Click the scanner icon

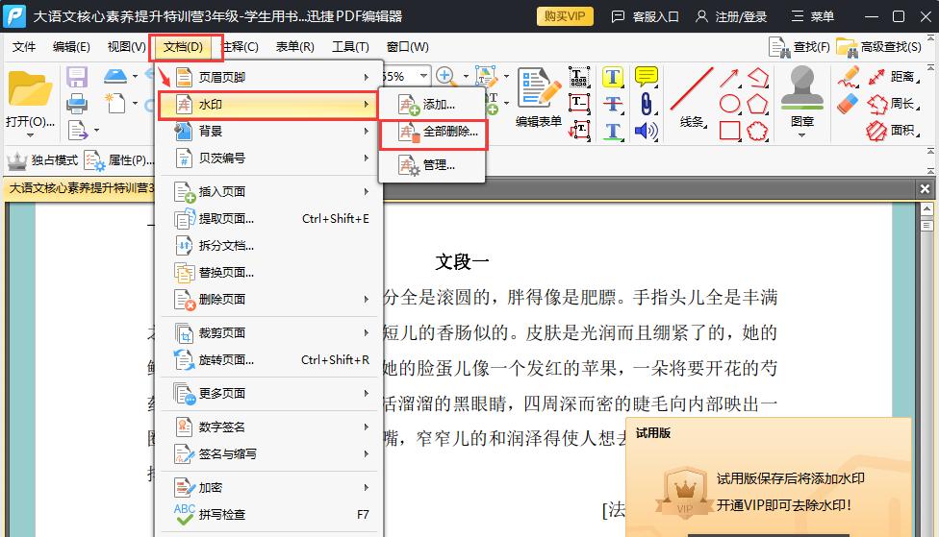coord(115,77)
